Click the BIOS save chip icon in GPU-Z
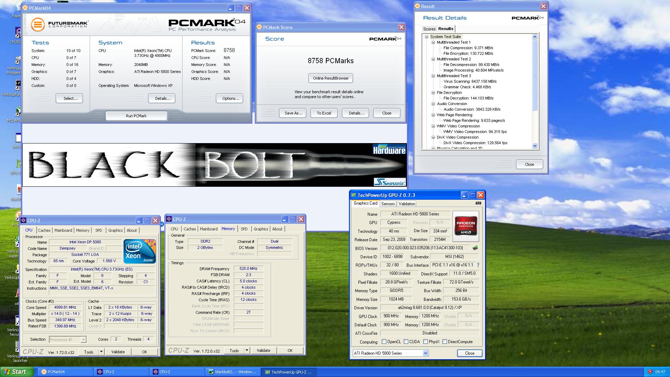670x377 pixels. point(475,248)
